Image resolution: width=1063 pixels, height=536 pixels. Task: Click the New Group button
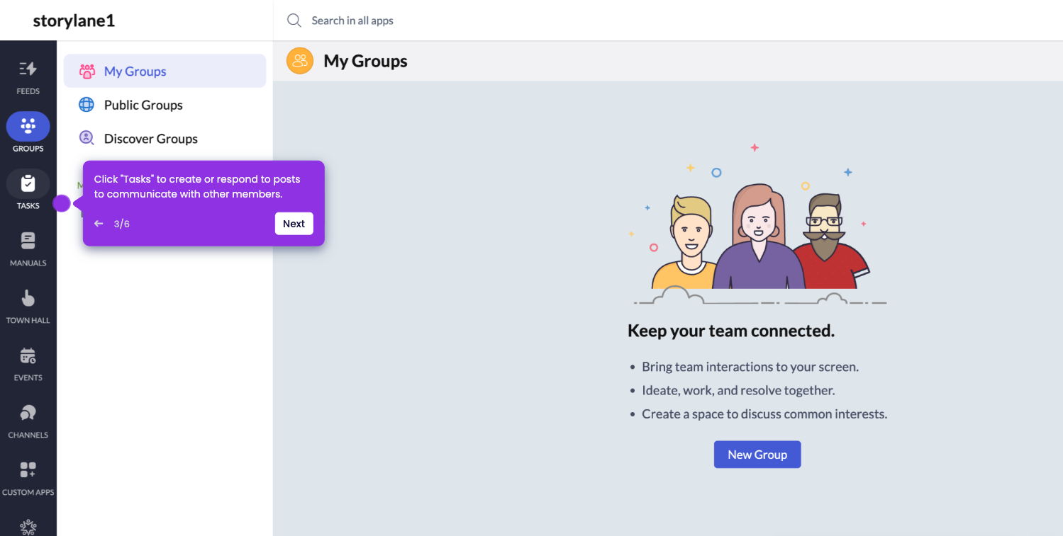[x=757, y=455]
